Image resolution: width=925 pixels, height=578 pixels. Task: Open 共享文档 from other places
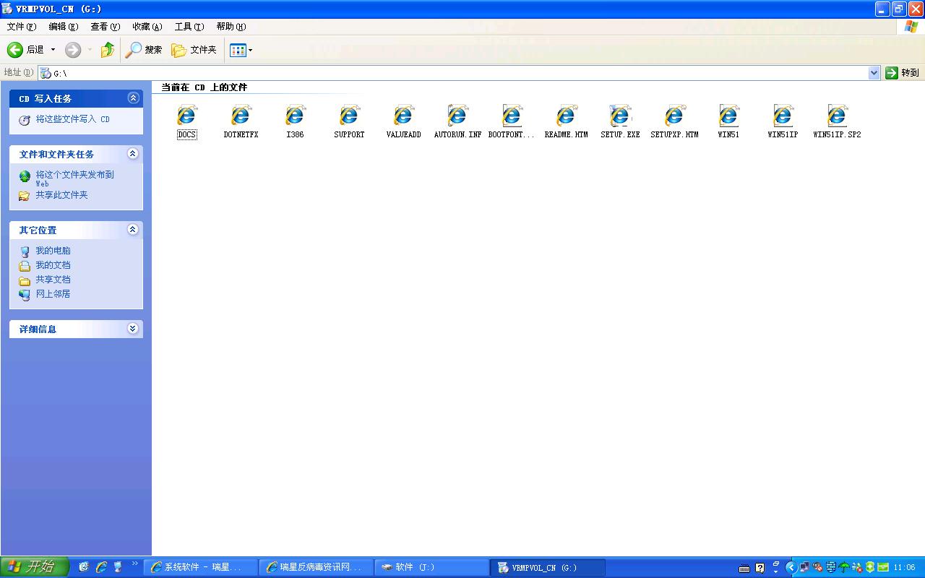53,280
